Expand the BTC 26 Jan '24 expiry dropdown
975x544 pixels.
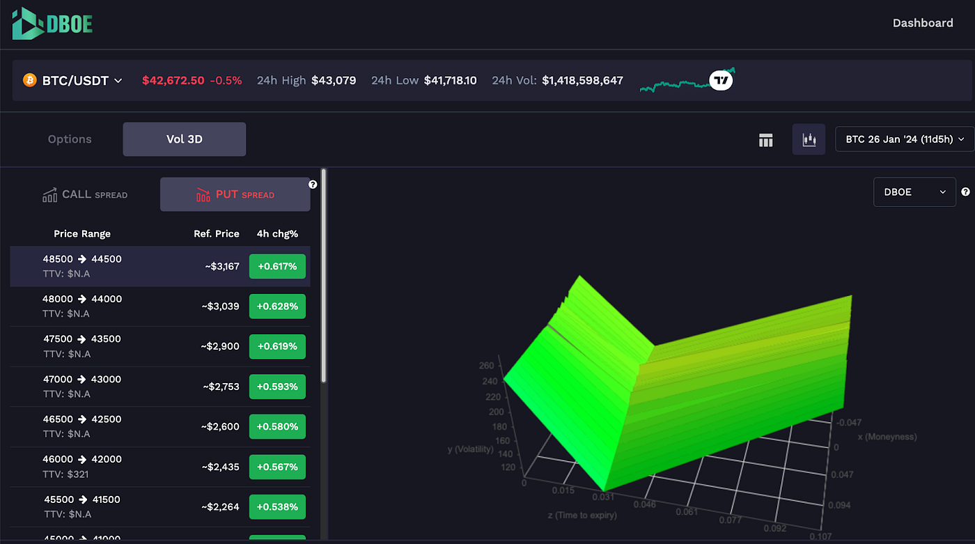coord(903,139)
